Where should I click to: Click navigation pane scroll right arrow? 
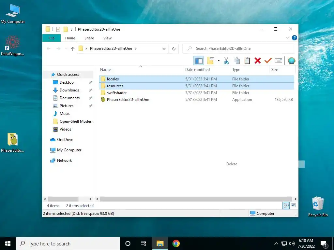[x=91, y=199]
